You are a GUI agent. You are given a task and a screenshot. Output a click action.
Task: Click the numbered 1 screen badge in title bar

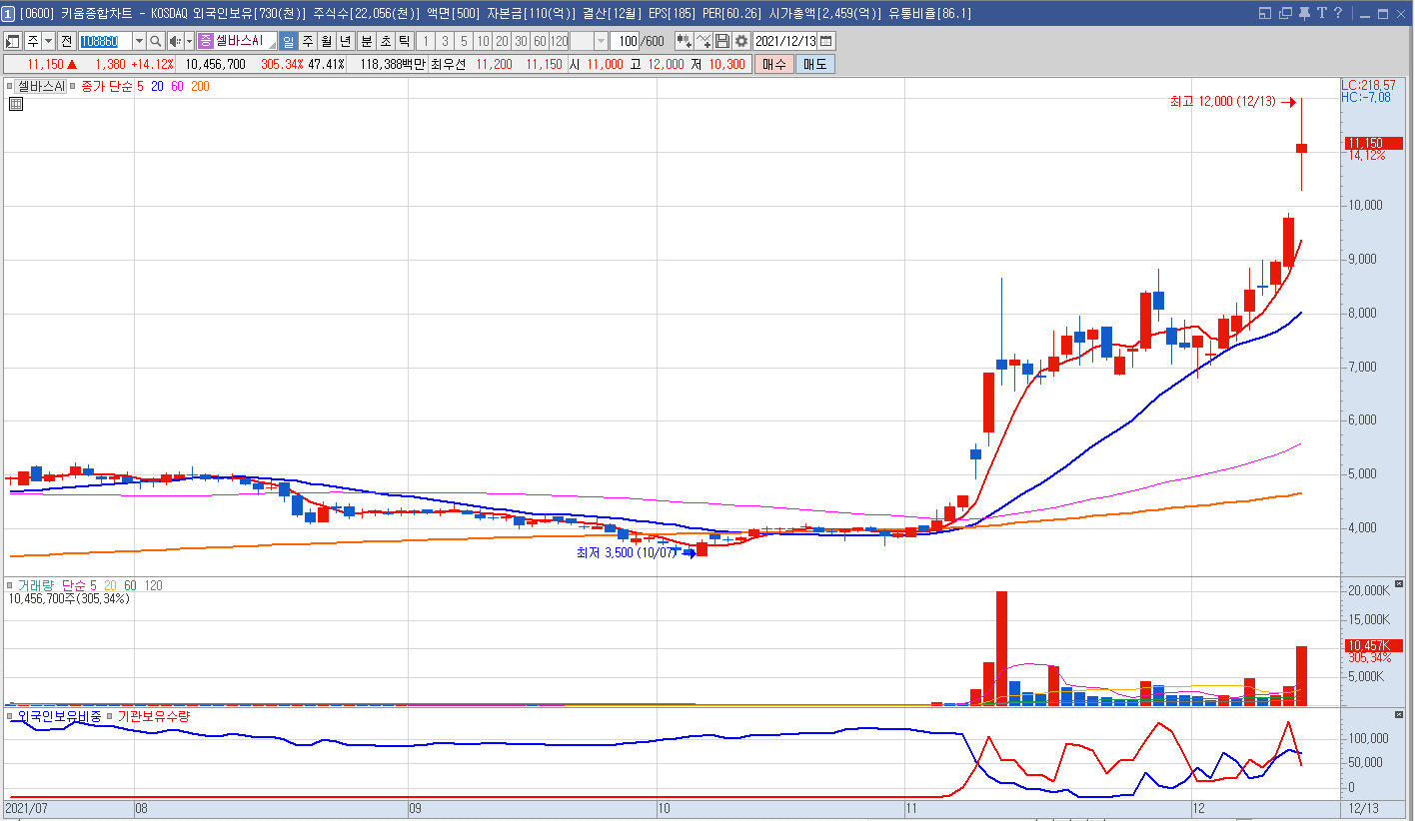click(x=9, y=13)
